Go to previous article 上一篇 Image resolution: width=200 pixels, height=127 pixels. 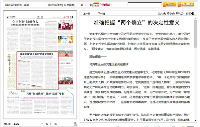(87, 14)
